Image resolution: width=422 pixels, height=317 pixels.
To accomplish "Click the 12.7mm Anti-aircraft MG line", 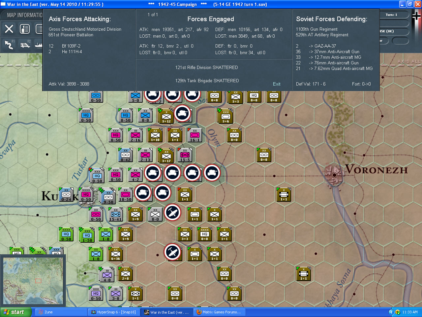I will (x=328, y=57).
